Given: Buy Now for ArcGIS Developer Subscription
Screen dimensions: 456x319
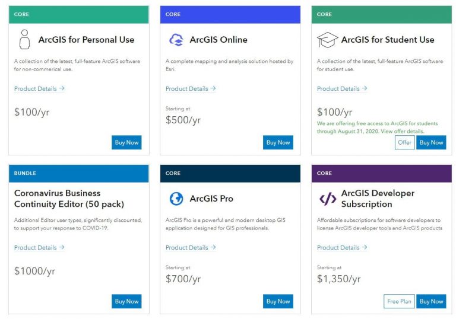Looking at the screenshot, I should click(431, 301).
